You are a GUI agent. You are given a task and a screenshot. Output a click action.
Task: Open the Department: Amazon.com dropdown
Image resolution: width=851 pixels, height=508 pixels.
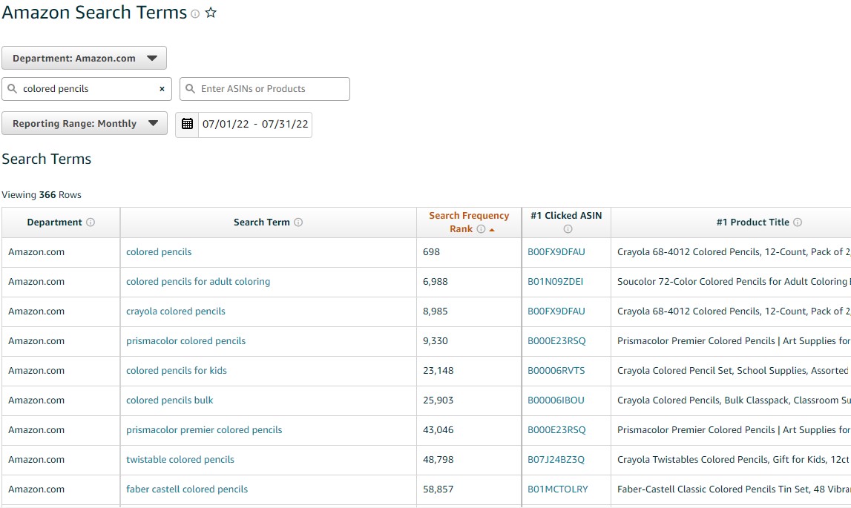84,58
